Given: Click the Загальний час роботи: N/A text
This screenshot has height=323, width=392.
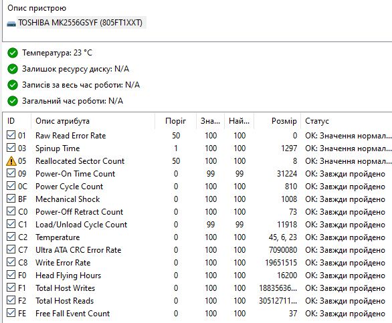Looking at the screenshot, I should click(x=72, y=101).
